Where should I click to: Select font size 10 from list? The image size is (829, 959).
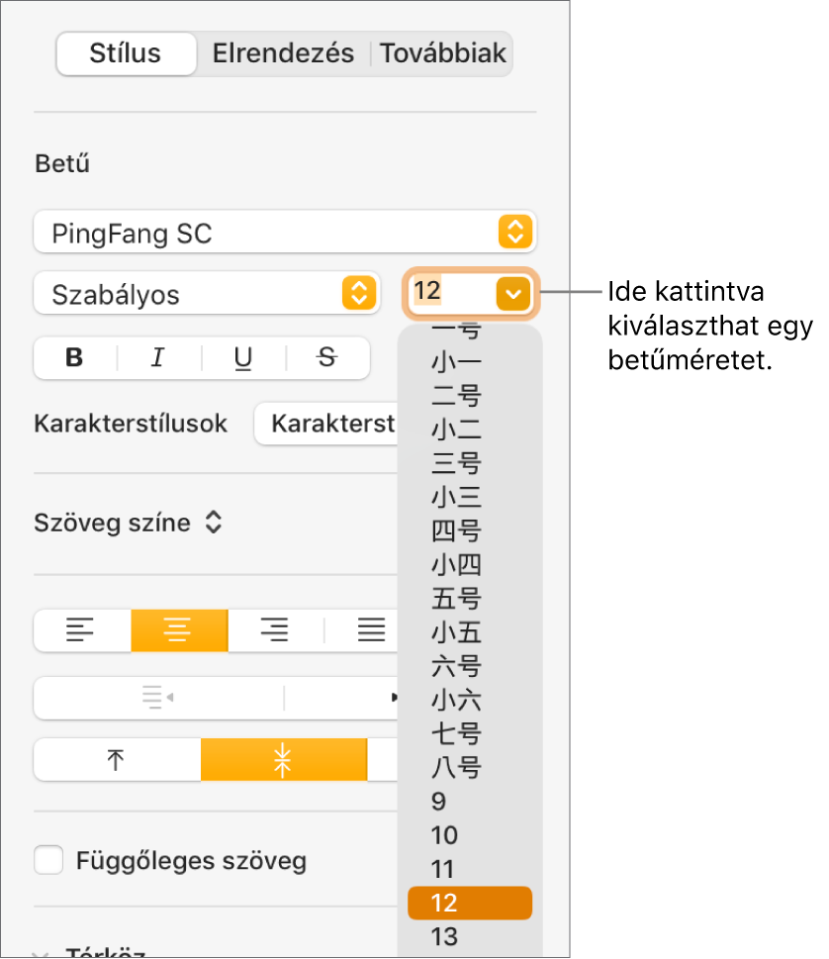[x=445, y=835]
